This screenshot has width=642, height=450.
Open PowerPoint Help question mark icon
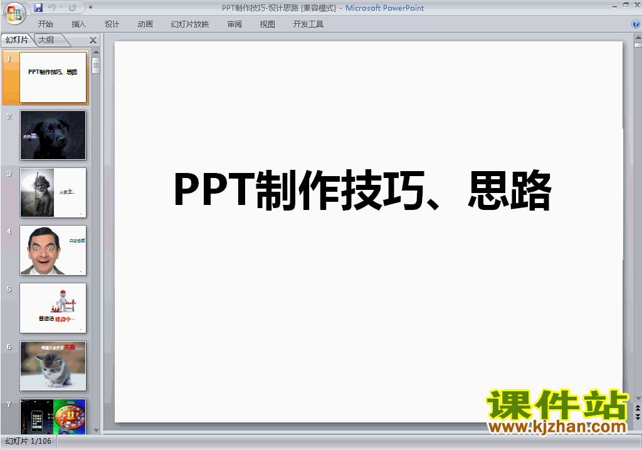pyautogui.click(x=636, y=24)
